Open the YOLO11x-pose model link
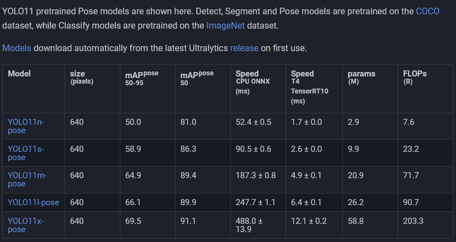This screenshot has width=456, height=242. pyautogui.click(x=25, y=225)
